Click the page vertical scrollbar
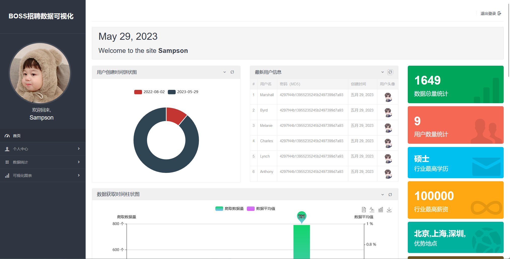 pyautogui.click(x=509, y=40)
